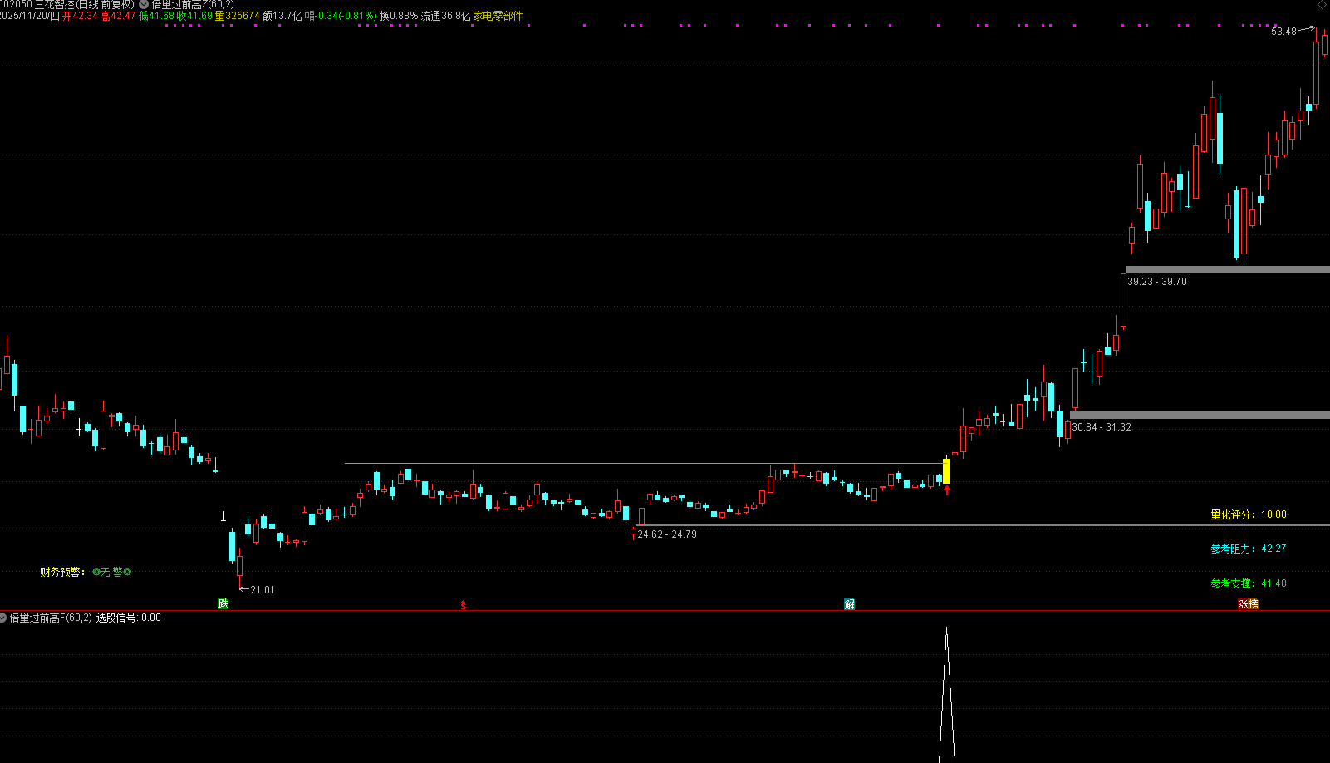Open the main chart indicator dropdown arrow

point(144,4)
